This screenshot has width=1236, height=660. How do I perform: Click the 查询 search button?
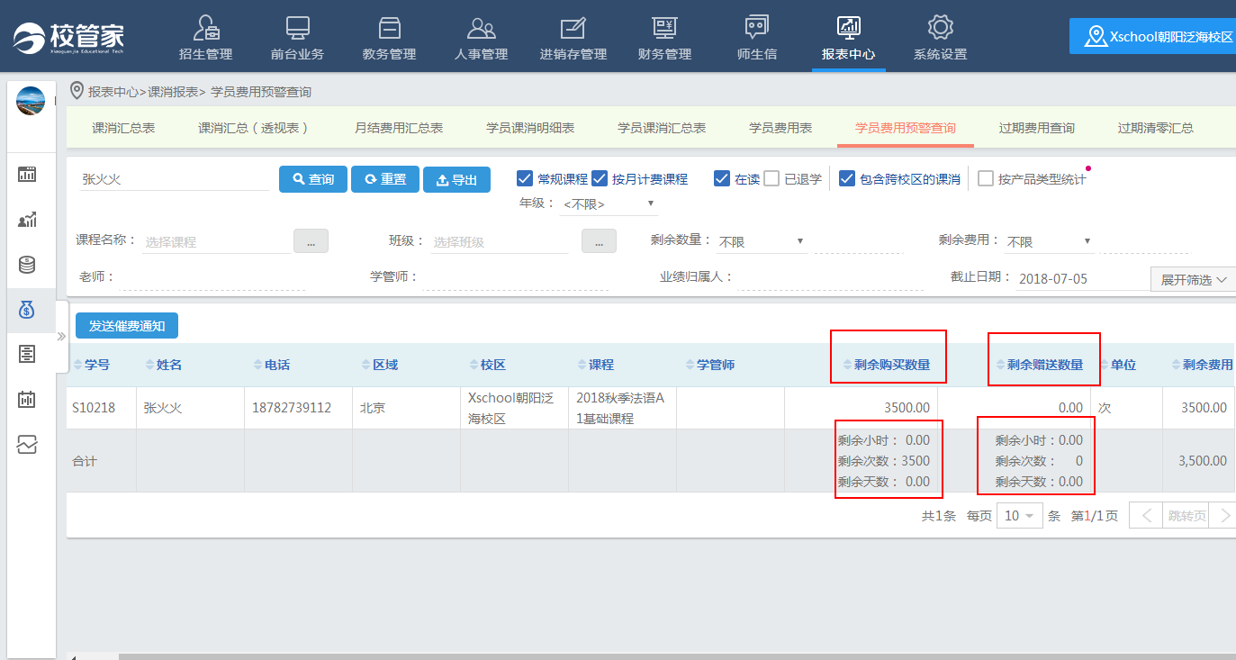pyautogui.click(x=312, y=179)
